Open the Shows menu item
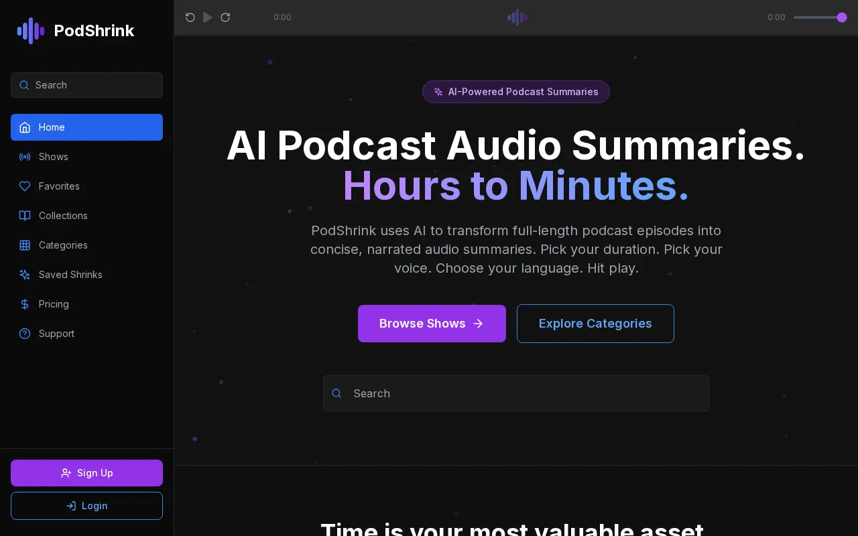 (x=86, y=157)
